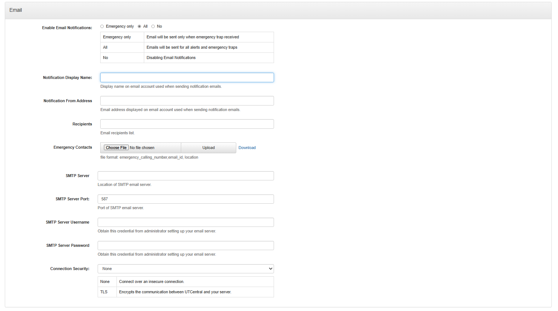Click the Choose File button
This screenshot has width=558, height=311.
coord(116,148)
